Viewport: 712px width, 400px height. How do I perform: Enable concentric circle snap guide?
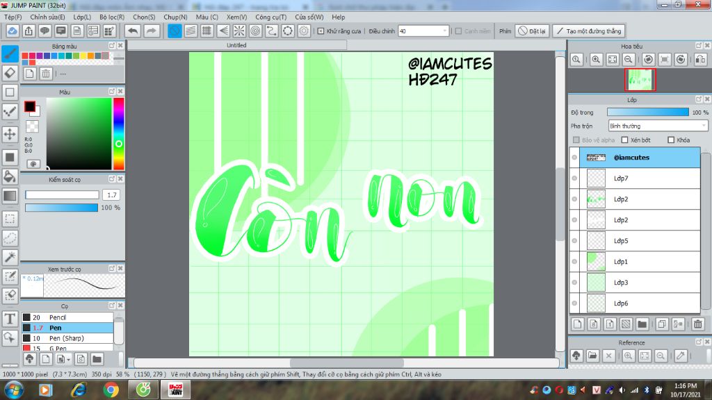pos(255,31)
